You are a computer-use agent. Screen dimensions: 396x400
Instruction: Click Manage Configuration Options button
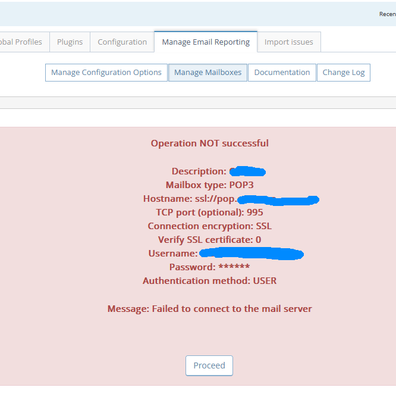click(x=106, y=73)
